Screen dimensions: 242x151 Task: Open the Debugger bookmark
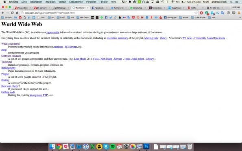click(170, 17)
